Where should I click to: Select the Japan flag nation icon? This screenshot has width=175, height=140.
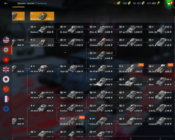click(6, 79)
